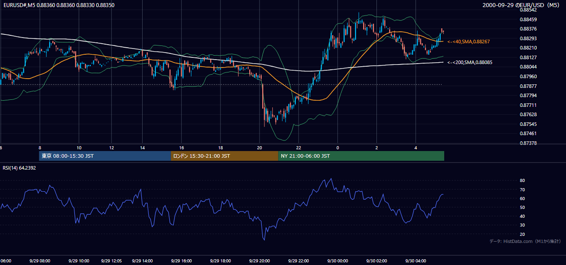
Task: Click the 9/30 04:00 time label
Action: tap(415, 261)
